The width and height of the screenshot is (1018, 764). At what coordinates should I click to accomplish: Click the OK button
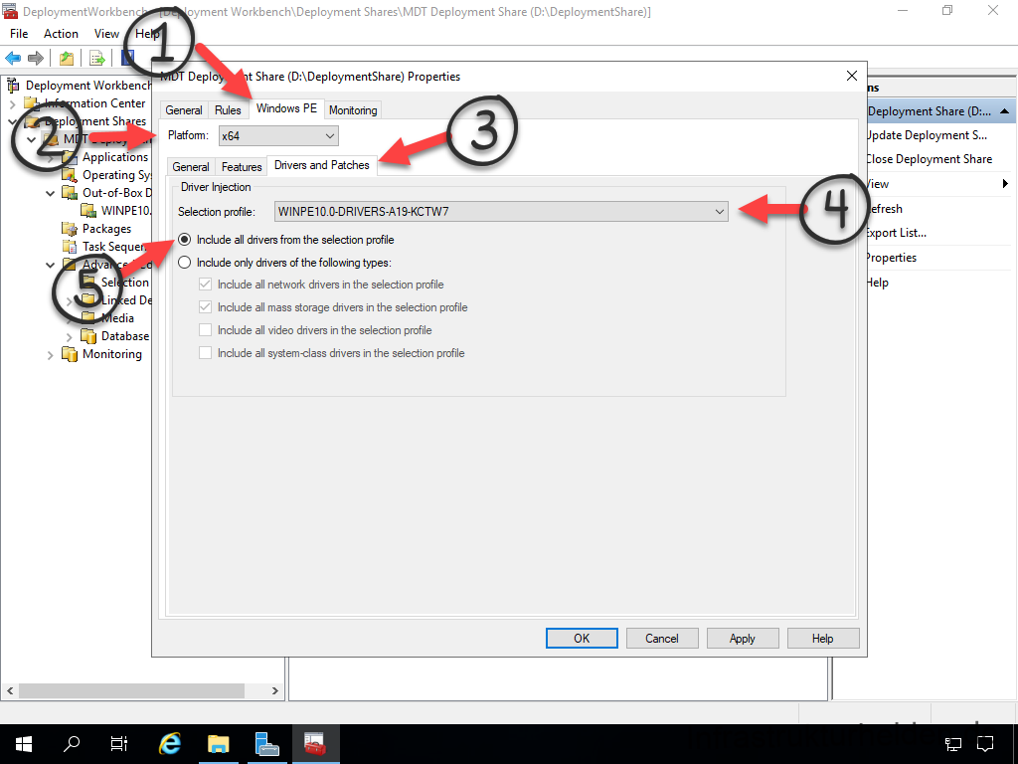tap(582, 638)
